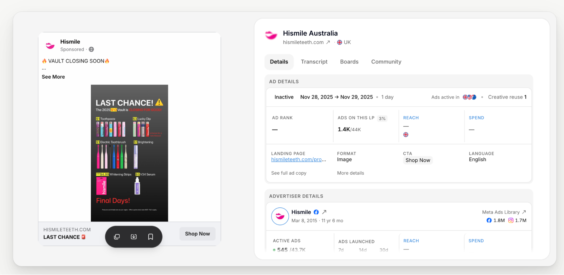The width and height of the screenshot is (564, 275).
Task: Click the 545 active ads count
Action: (x=282, y=250)
